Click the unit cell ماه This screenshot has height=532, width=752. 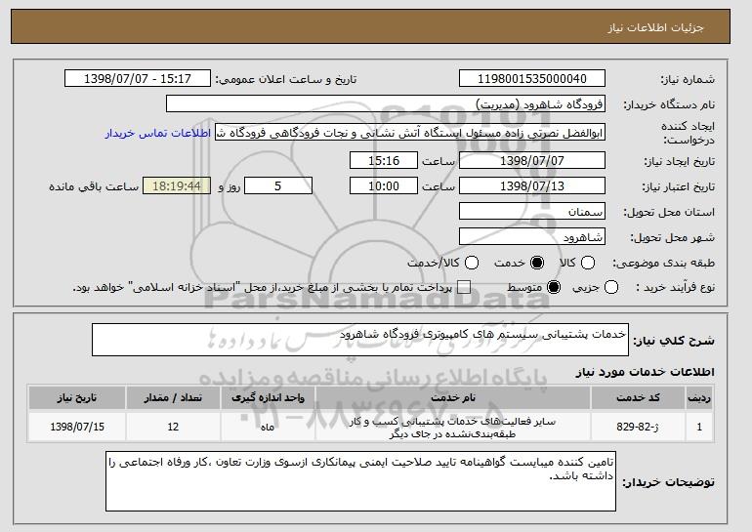[x=268, y=427]
